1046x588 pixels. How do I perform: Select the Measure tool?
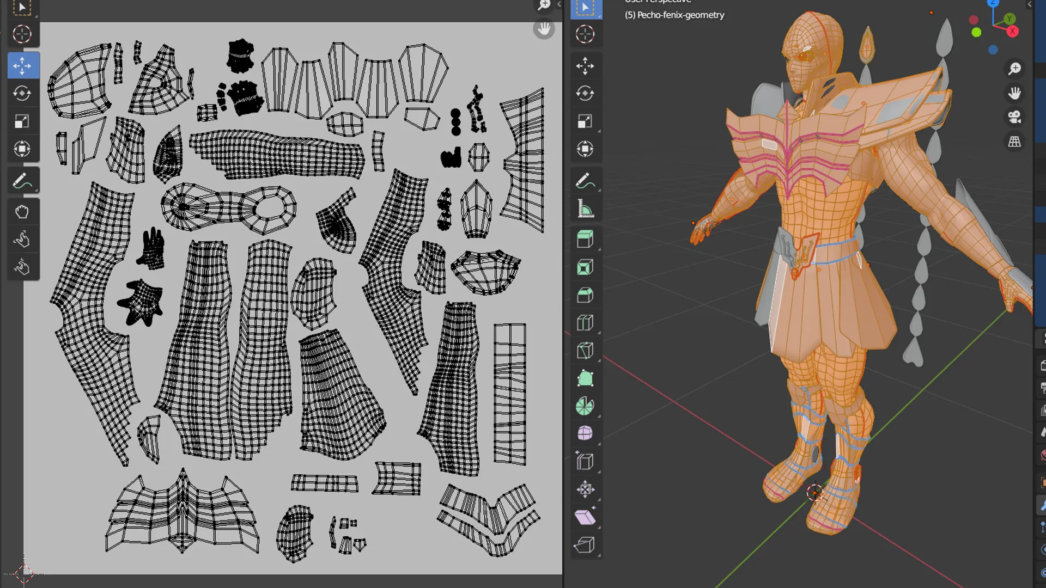[x=586, y=209]
